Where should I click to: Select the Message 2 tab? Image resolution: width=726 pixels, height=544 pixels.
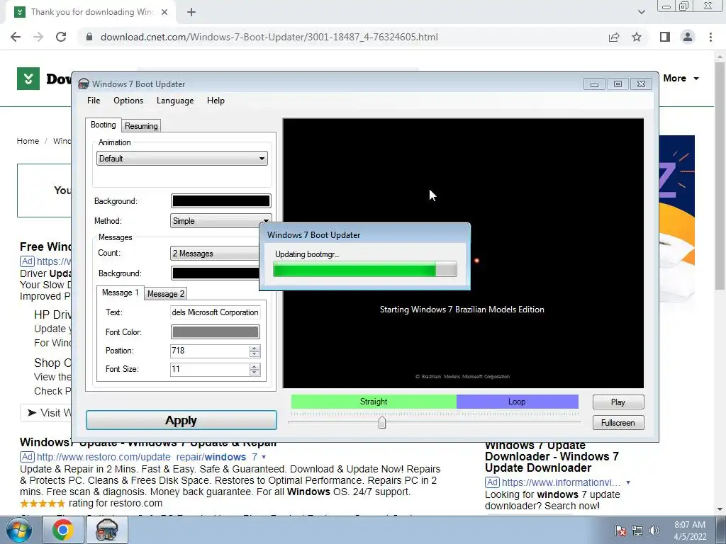tap(166, 294)
